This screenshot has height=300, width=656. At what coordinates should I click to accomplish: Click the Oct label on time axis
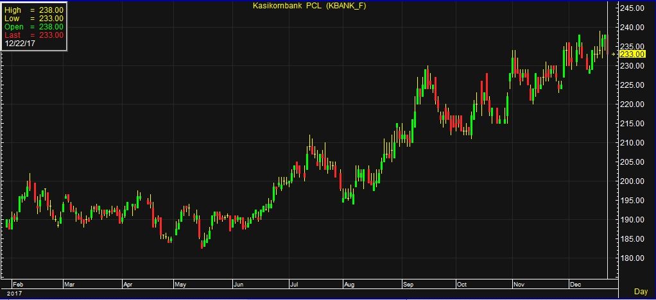click(462, 285)
